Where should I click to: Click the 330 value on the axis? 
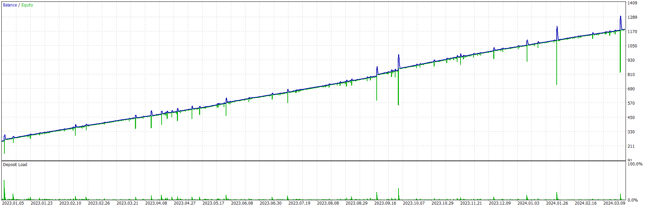[631, 132]
